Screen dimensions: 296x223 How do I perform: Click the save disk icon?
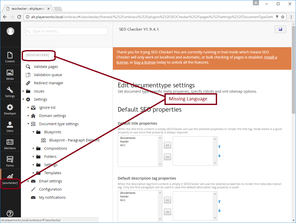tap(280, 29)
